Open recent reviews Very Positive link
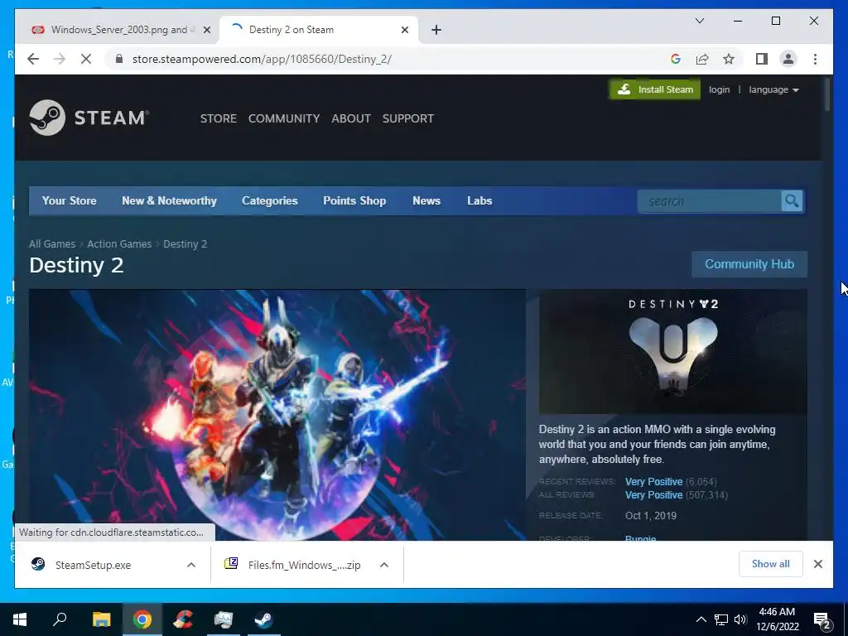The width and height of the screenshot is (848, 636). coord(654,481)
